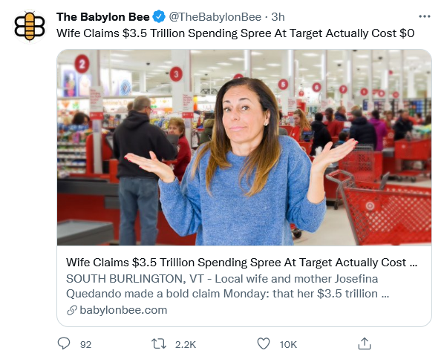444x359 pixels.
Task: Click the tweet text about Target spending spree
Action: (x=235, y=33)
